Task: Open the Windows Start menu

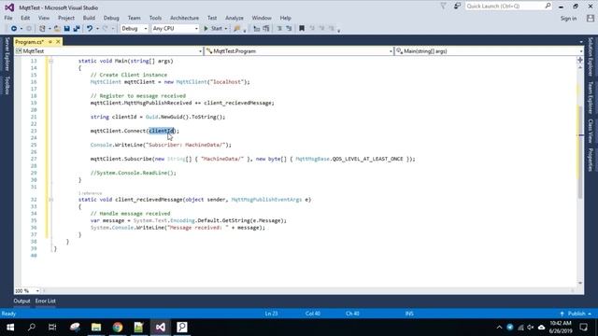Action: tap(10, 328)
